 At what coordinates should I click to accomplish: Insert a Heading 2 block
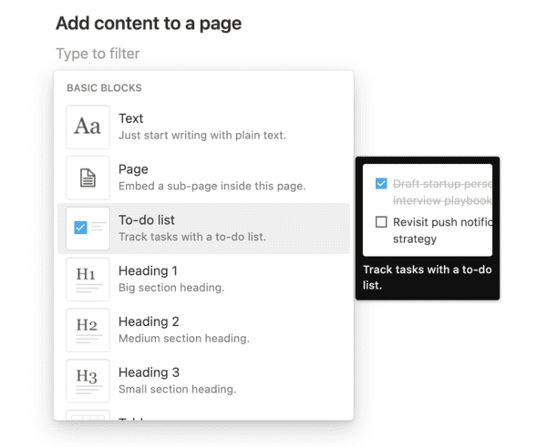click(x=203, y=330)
